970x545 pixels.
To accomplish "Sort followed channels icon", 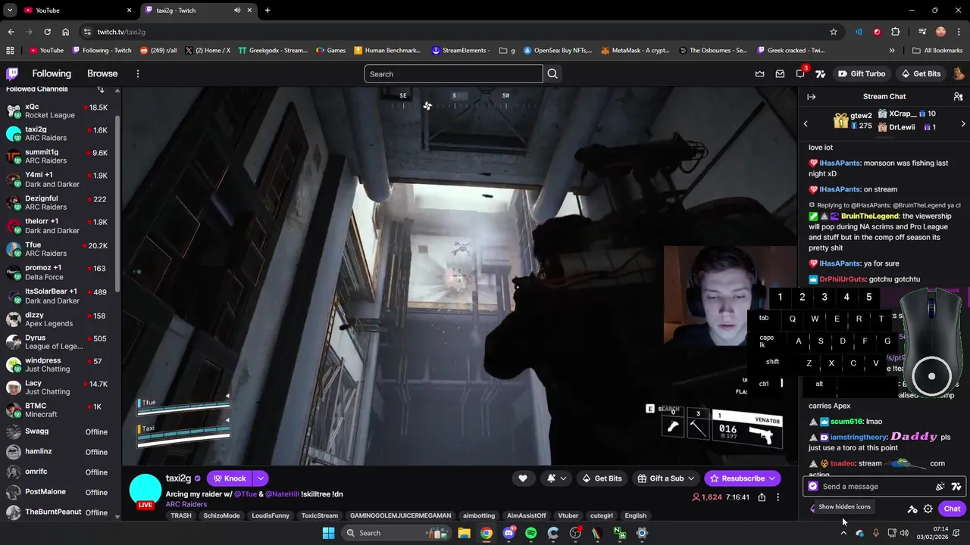I will pos(100,89).
